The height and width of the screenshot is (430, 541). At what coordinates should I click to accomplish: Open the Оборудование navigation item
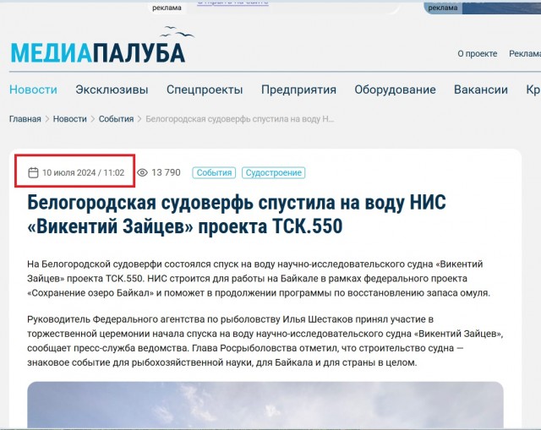tap(395, 90)
